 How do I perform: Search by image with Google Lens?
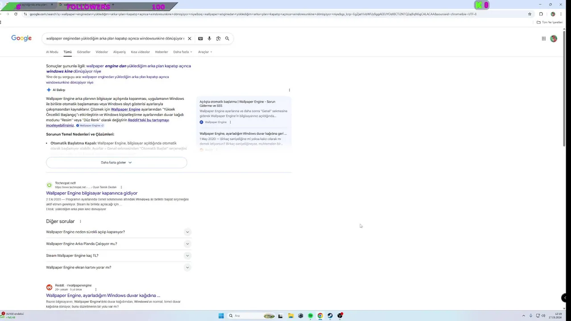[218, 38]
